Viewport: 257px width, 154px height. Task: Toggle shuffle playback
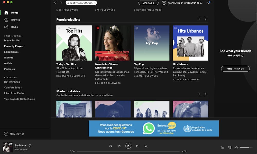111,146
